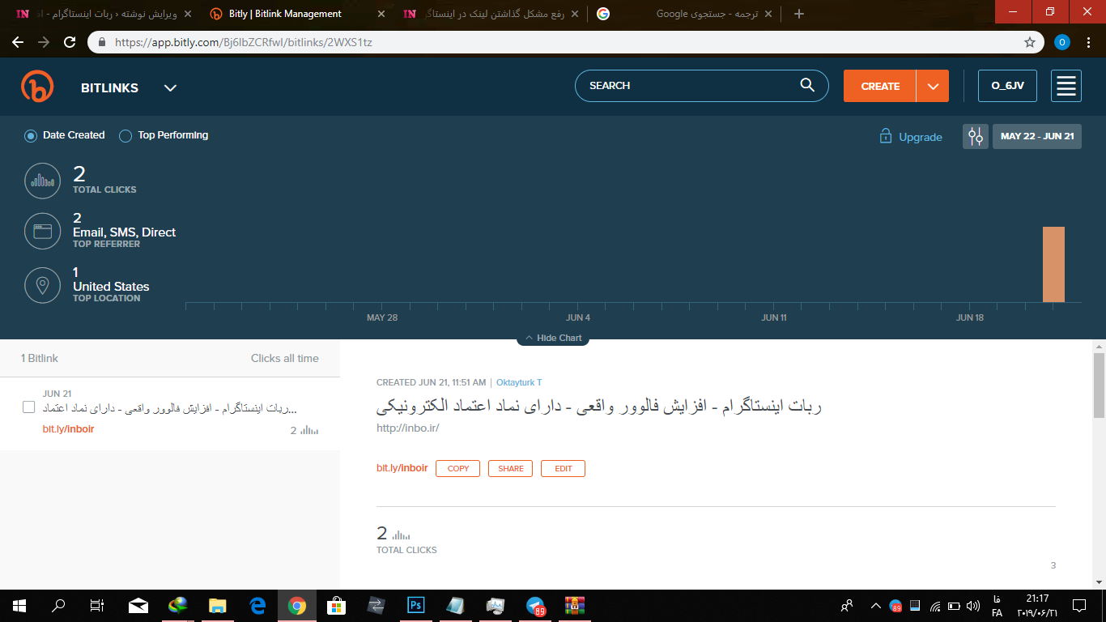
Task: Switch to the Google translate search tab
Action: pyautogui.click(x=684, y=14)
